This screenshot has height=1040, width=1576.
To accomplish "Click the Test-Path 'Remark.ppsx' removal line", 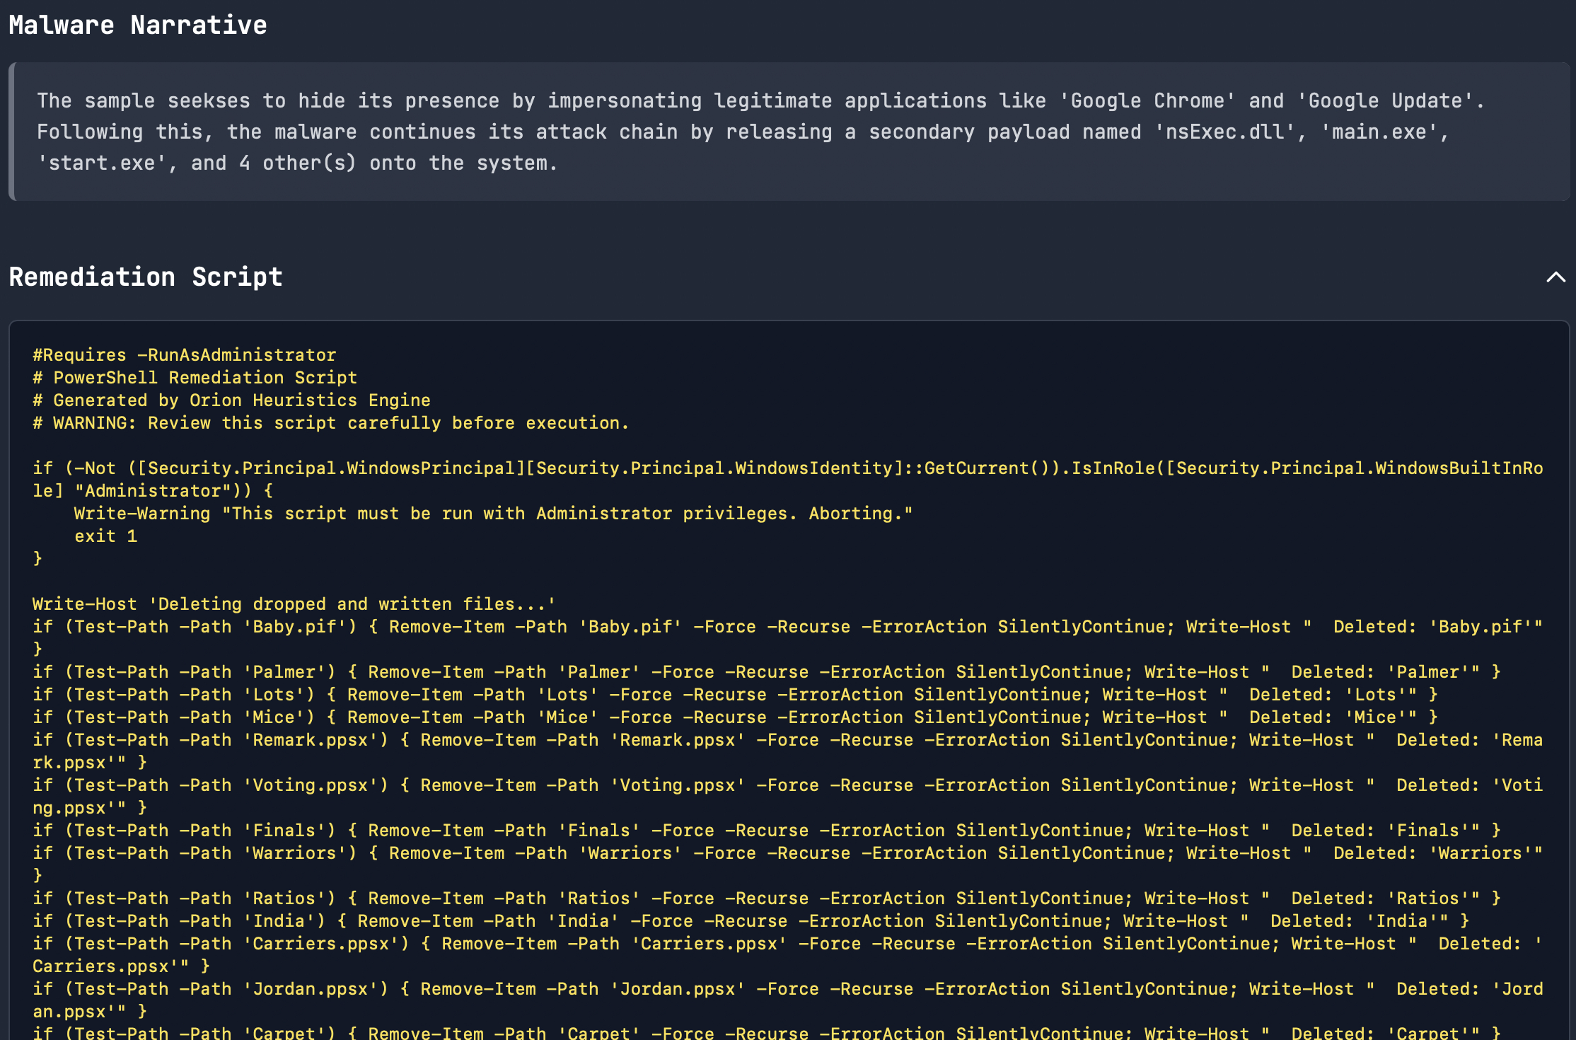I will [x=787, y=740].
